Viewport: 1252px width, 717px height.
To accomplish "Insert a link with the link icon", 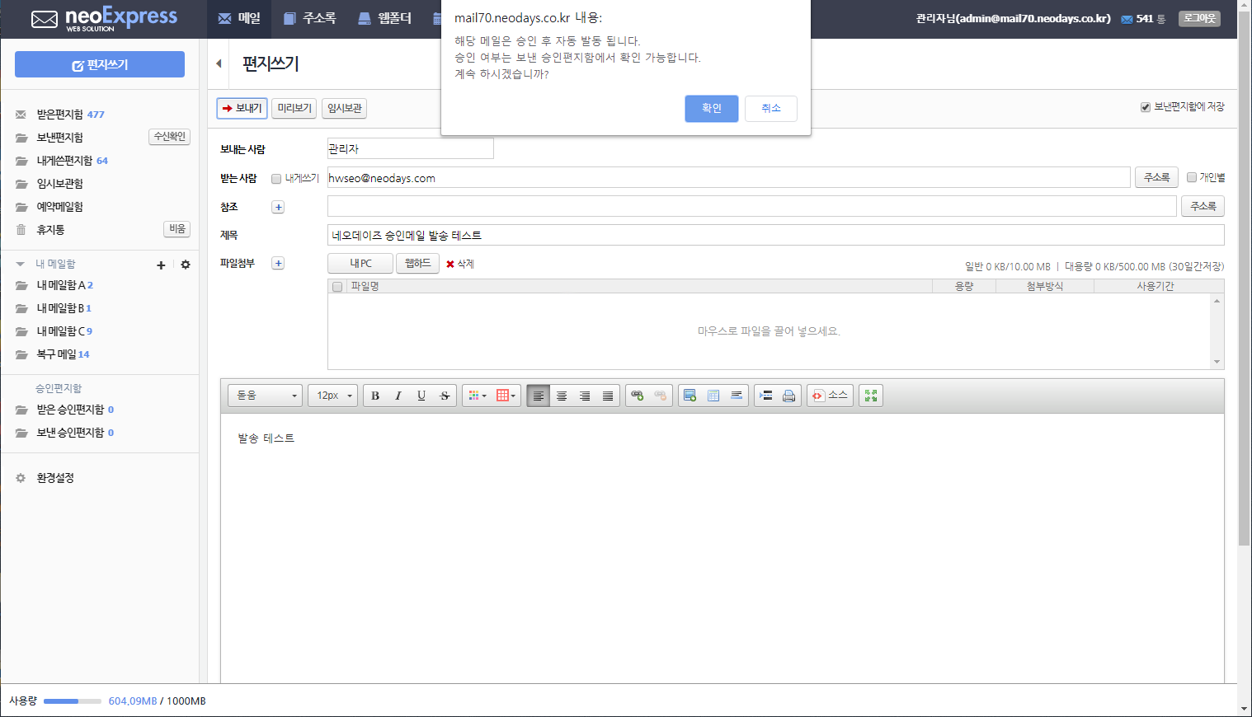I will tap(637, 396).
